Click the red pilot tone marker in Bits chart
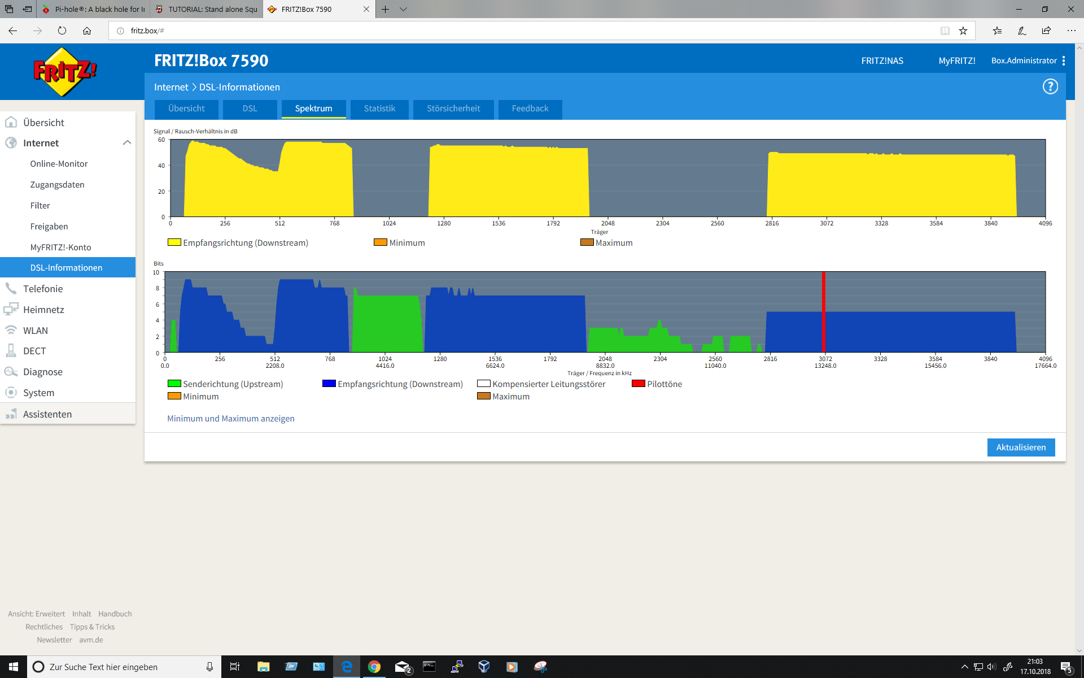Image resolution: width=1084 pixels, height=678 pixels. (x=823, y=312)
